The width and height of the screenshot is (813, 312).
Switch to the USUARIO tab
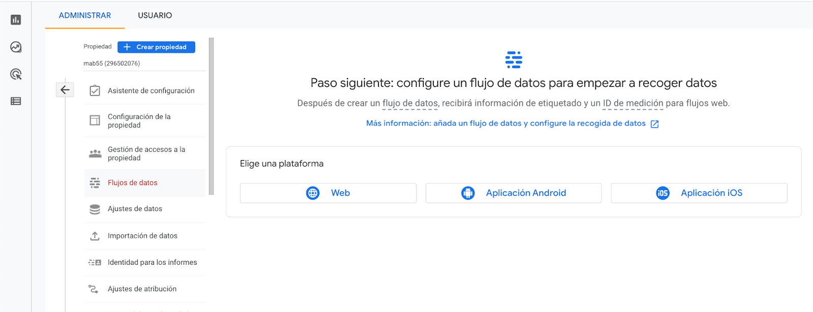click(155, 15)
